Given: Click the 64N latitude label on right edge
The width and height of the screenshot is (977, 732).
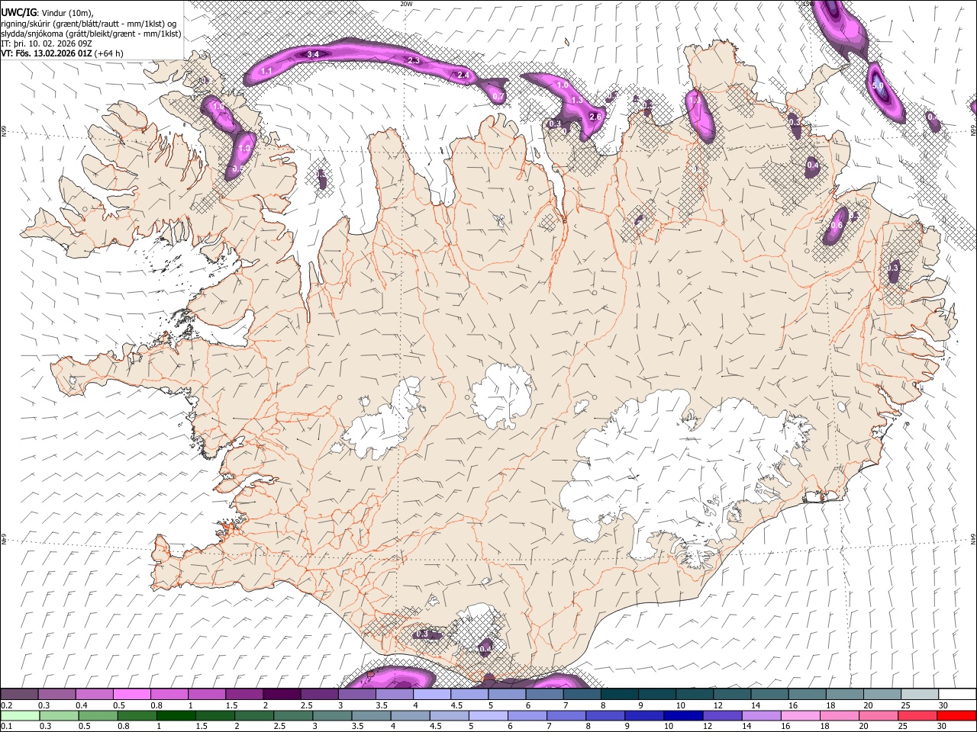Looking at the screenshot, I should click(972, 540).
